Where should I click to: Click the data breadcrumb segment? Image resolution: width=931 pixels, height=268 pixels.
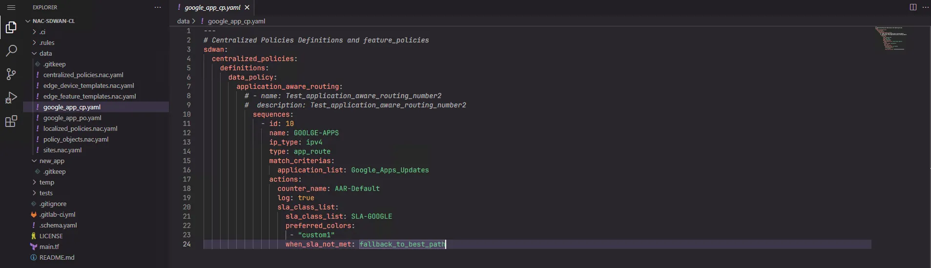(x=183, y=21)
